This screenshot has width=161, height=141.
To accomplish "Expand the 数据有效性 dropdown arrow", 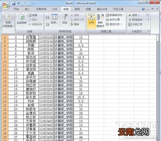I will click(124, 15).
